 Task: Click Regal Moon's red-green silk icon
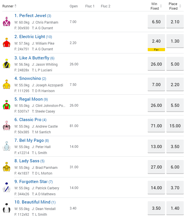click(6, 105)
